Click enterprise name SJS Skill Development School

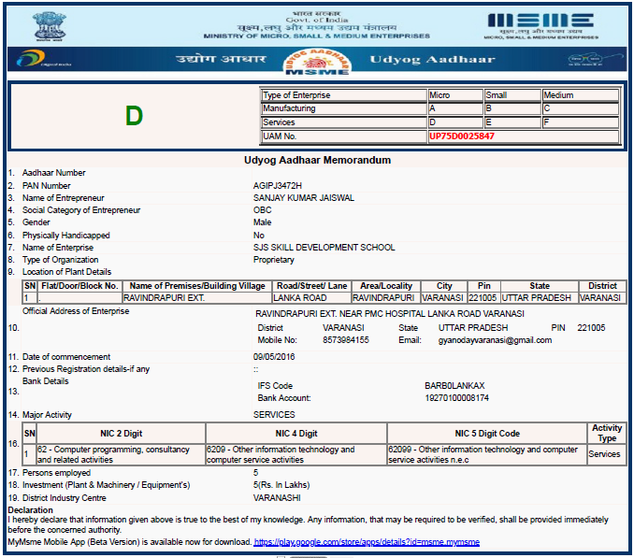(x=324, y=248)
